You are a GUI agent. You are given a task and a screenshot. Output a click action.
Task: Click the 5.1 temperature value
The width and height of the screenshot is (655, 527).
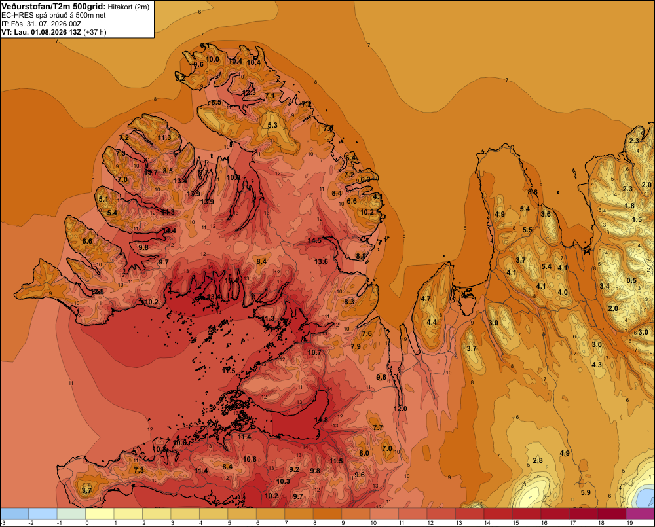coord(103,200)
